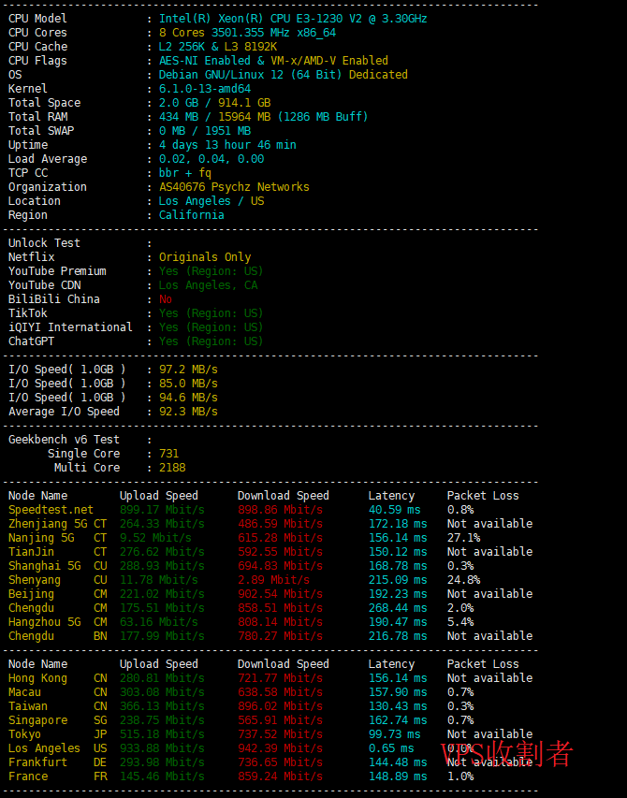Click the Hong Kong node name
The height and width of the screenshot is (798, 627).
click(x=37, y=678)
